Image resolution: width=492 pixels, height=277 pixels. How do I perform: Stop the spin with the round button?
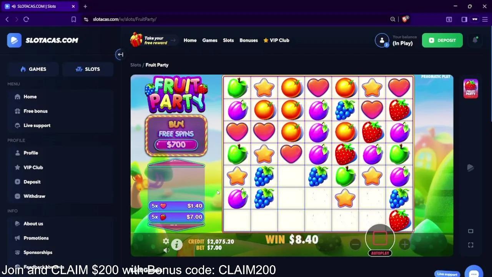(x=380, y=238)
